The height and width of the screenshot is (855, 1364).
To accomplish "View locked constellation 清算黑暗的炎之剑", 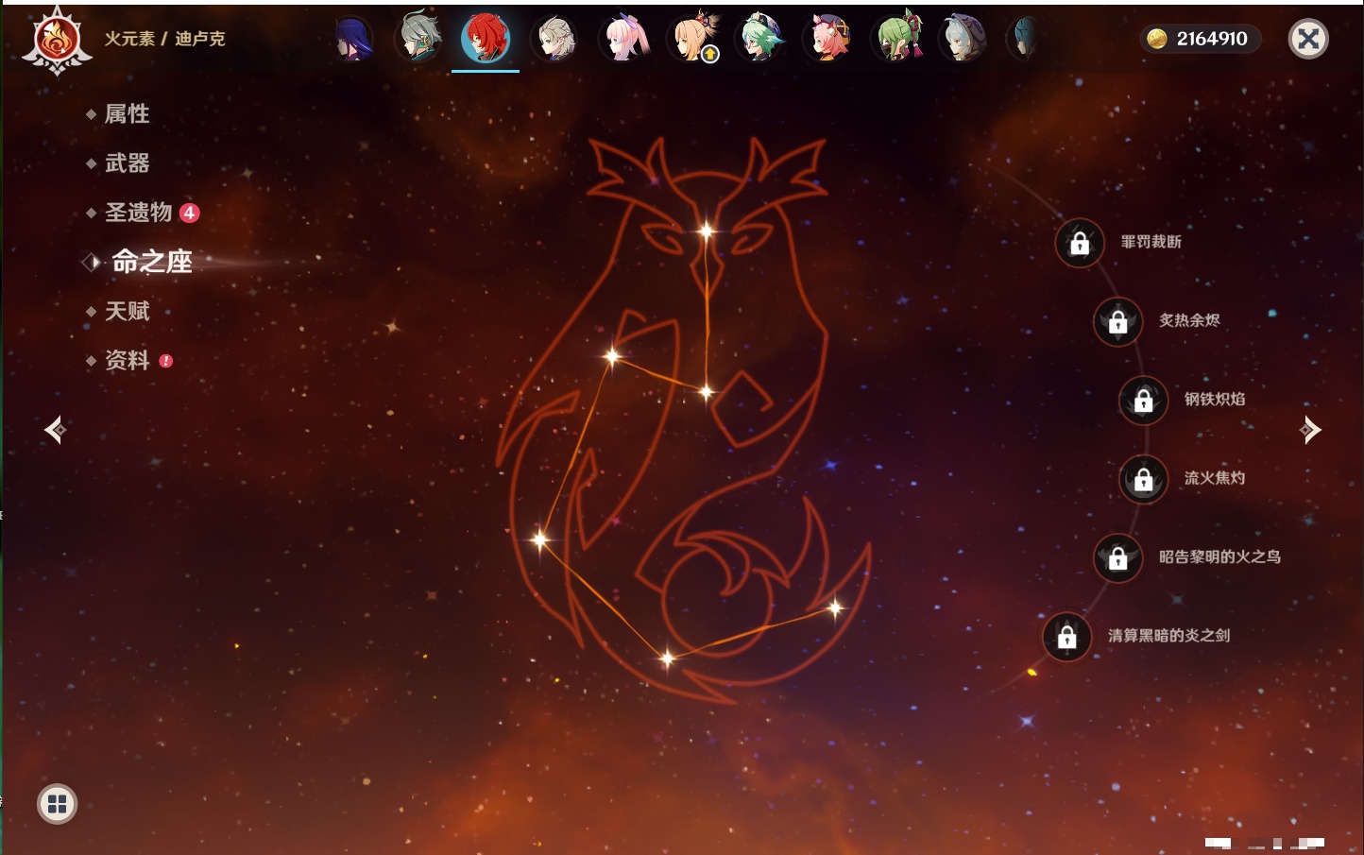I will point(1067,637).
